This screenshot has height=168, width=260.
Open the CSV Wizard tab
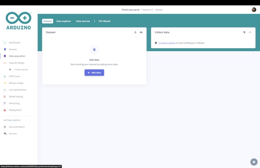click(104, 21)
